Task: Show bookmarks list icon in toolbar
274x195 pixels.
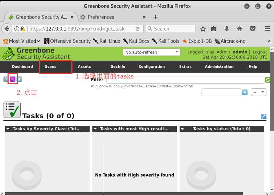Action: pyautogui.click(x=214, y=29)
